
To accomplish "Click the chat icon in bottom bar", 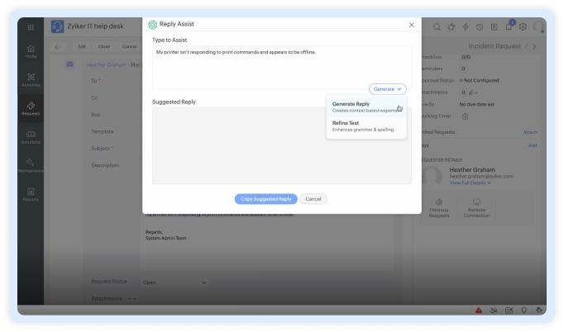I will click(539, 310).
